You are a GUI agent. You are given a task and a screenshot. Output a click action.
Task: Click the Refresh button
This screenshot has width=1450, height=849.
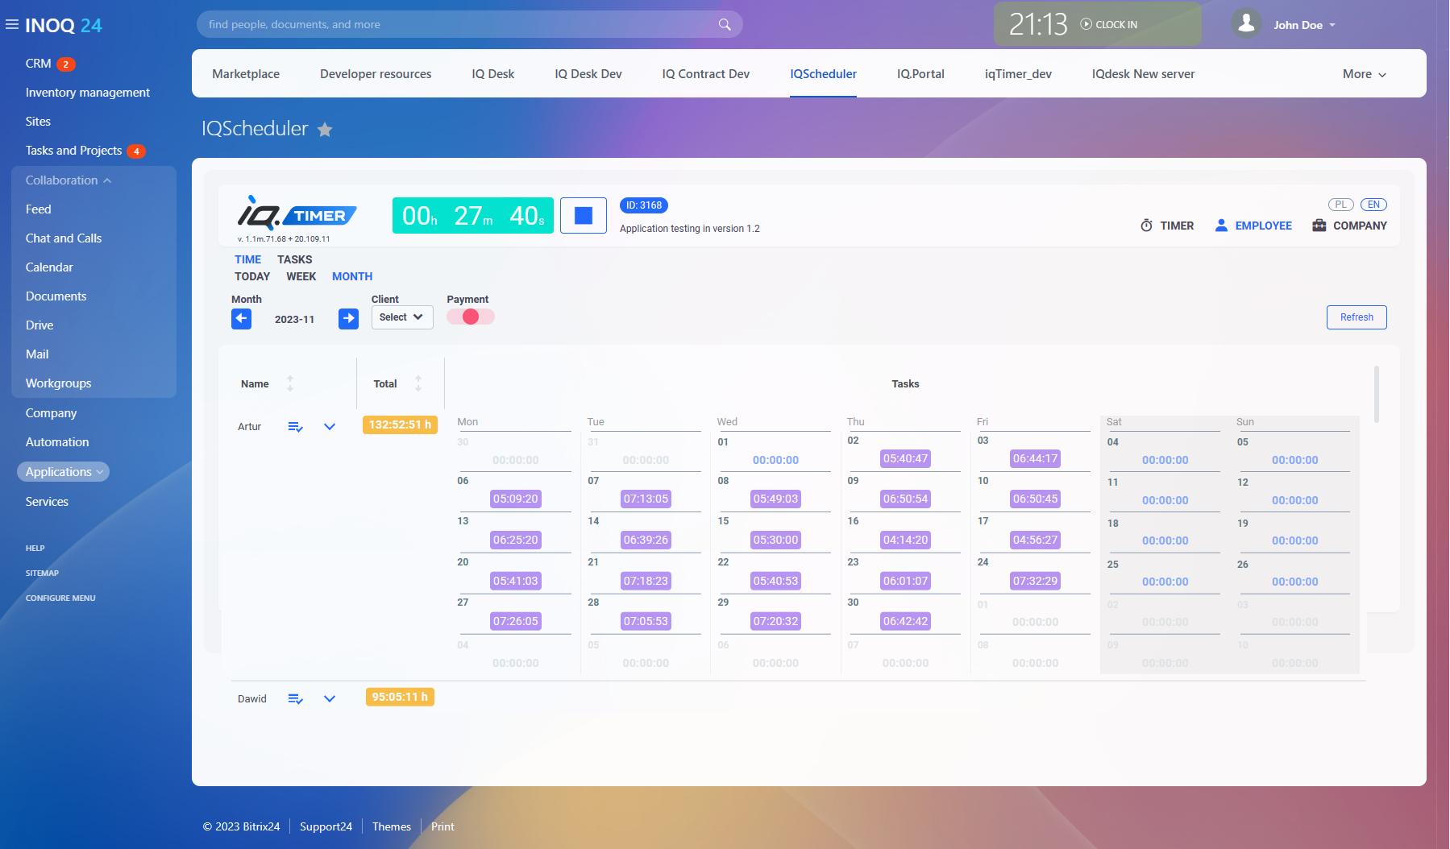tap(1356, 317)
